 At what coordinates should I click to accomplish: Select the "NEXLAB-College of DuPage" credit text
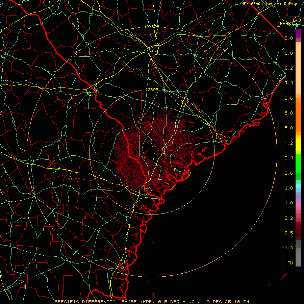click(270, 4)
